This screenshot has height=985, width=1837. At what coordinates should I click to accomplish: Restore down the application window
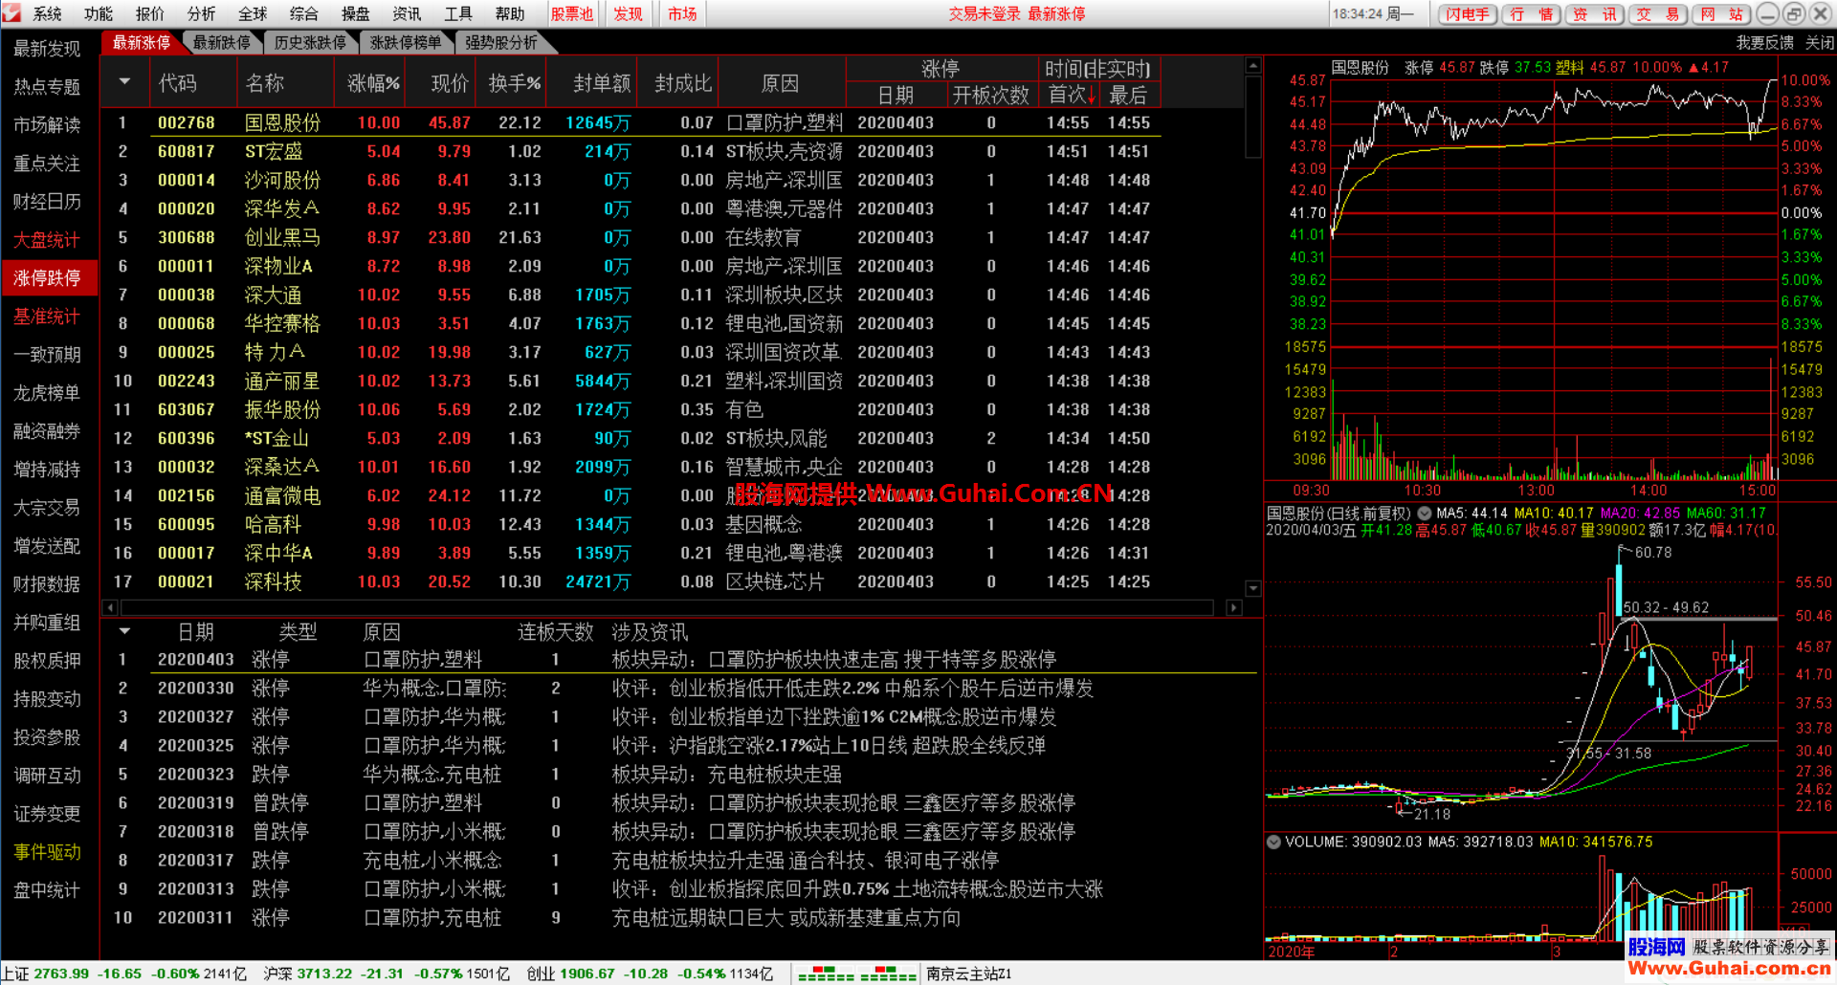point(1794,13)
